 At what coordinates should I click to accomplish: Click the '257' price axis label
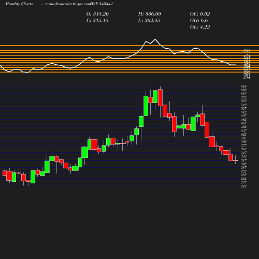click(x=243, y=175)
